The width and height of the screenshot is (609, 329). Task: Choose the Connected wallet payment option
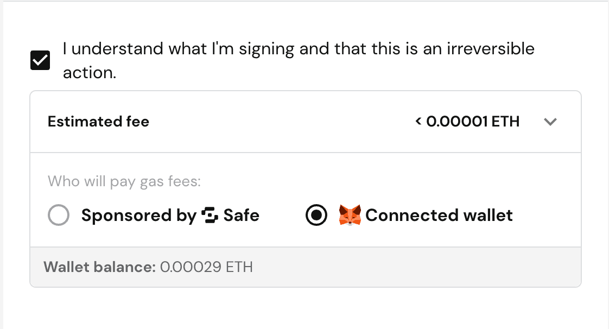[316, 215]
